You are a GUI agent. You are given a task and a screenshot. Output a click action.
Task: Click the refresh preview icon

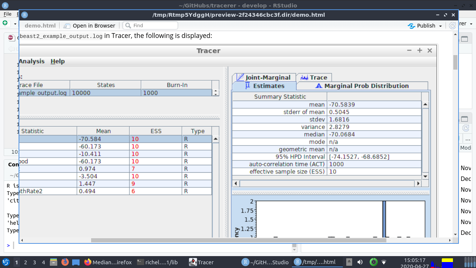tap(452, 25)
